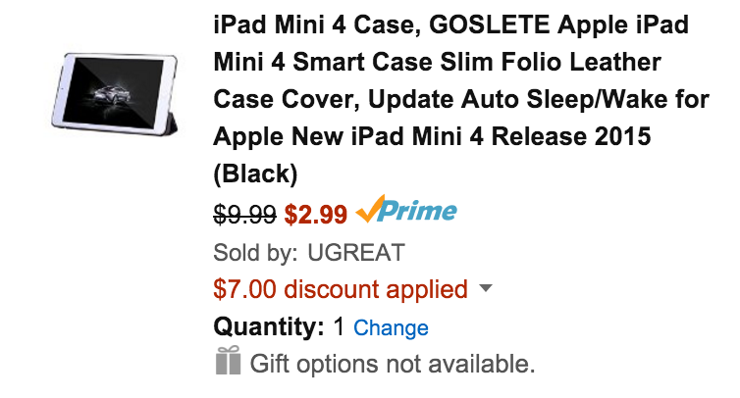740x398 pixels.
Task: Click the Gift options not available text
Action: click(x=393, y=364)
